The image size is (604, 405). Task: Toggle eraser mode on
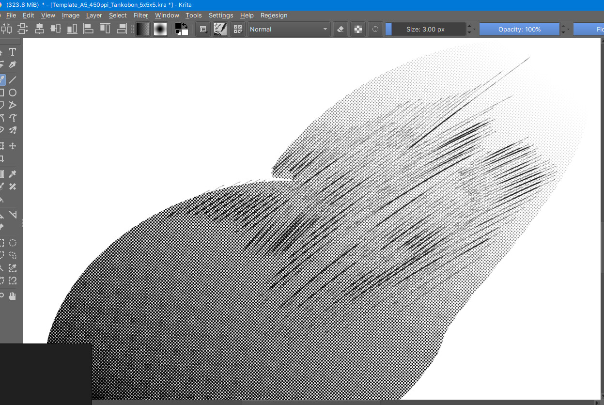click(341, 29)
